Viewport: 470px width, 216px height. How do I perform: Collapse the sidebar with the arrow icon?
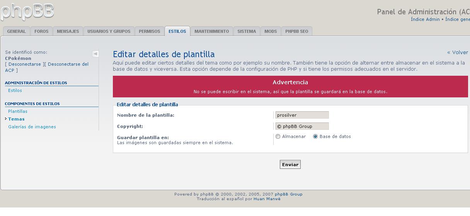(x=95, y=54)
